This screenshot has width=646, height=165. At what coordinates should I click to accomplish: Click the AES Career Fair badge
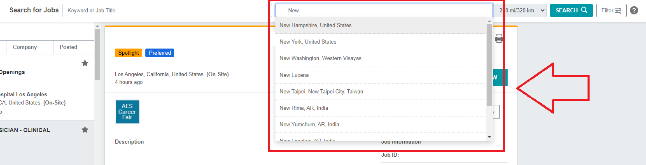pos(127,112)
